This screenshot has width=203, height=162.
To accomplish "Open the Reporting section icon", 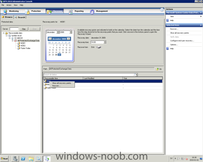I will [71, 12].
